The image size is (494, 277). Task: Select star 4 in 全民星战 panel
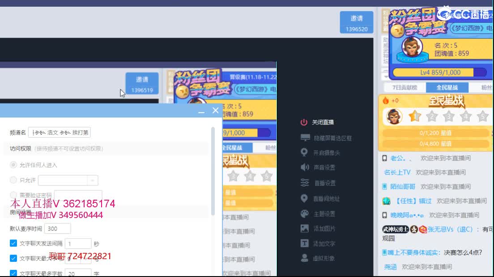(466, 116)
